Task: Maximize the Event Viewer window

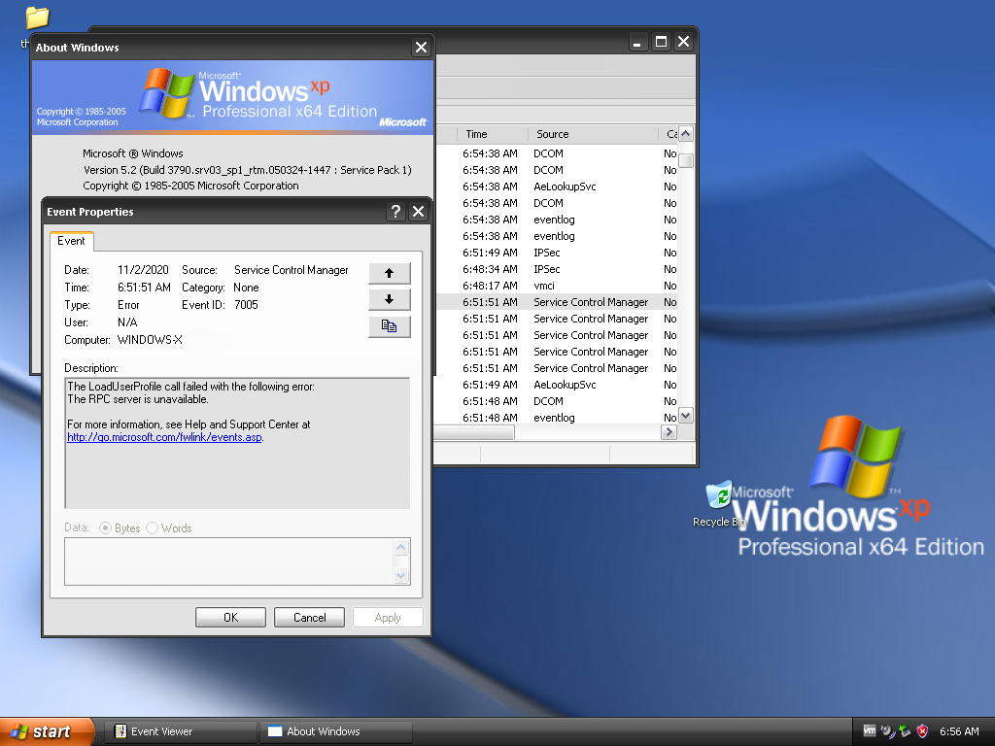Action: [x=661, y=42]
